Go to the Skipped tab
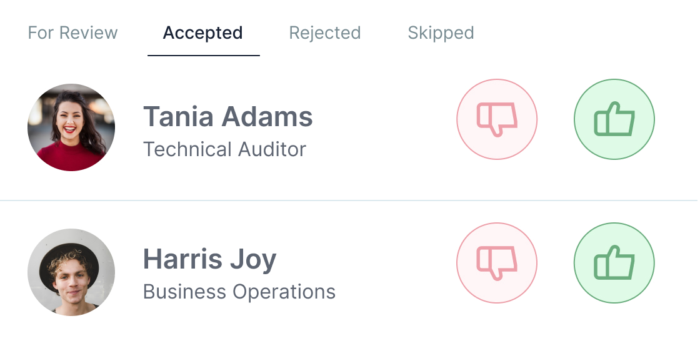 441,32
